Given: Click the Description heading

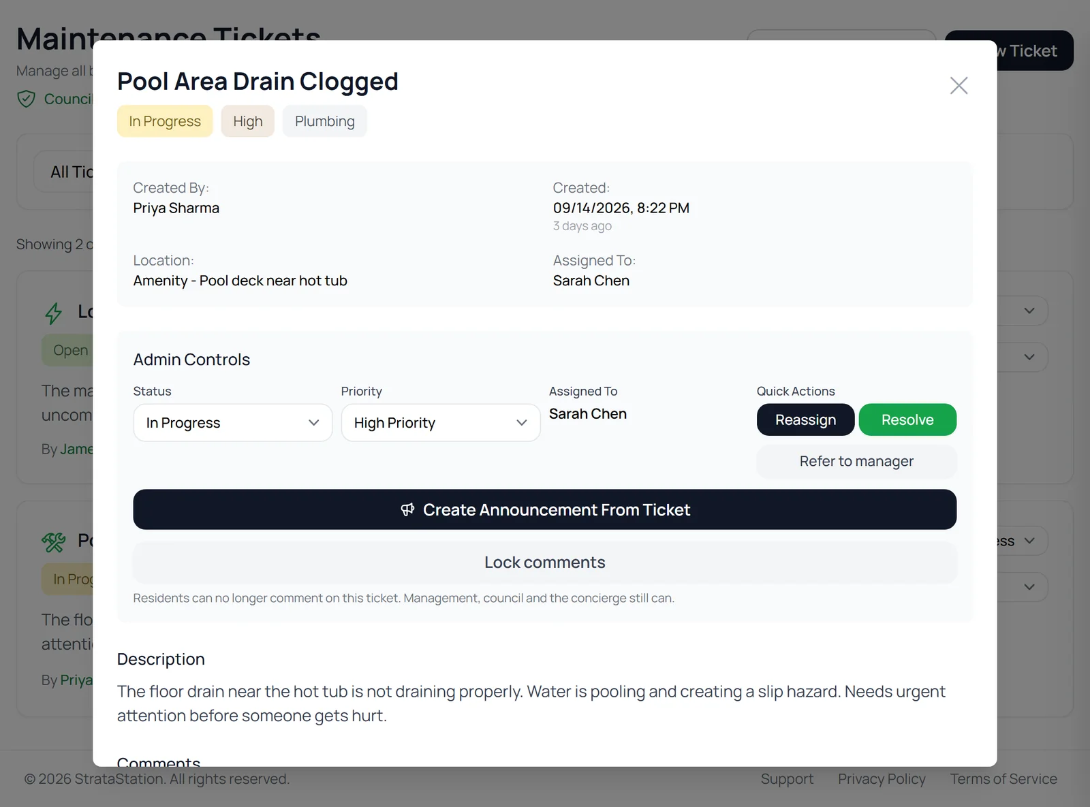Looking at the screenshot, I should click(161, 659).
